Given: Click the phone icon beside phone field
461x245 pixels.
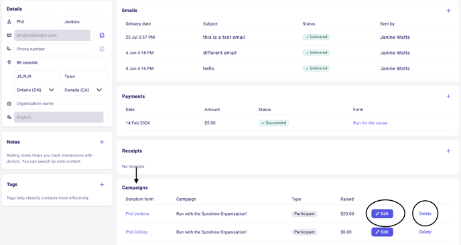Looking at the screenshot, I should [x=9, y=49].
